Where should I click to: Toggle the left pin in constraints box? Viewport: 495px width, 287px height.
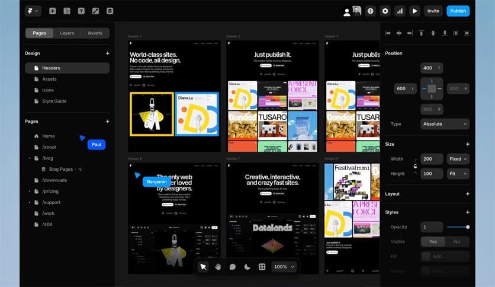424,89
